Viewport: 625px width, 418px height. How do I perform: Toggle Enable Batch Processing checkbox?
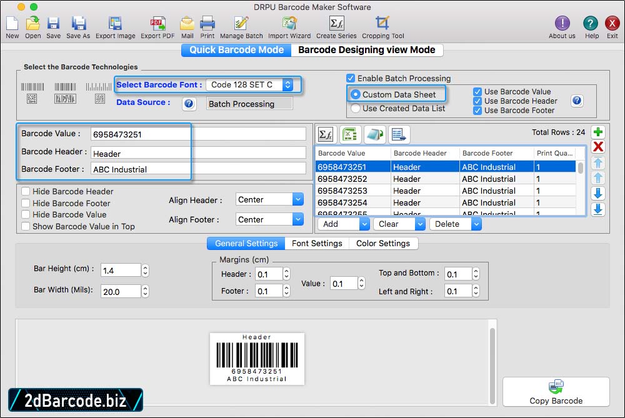[351, 78]
